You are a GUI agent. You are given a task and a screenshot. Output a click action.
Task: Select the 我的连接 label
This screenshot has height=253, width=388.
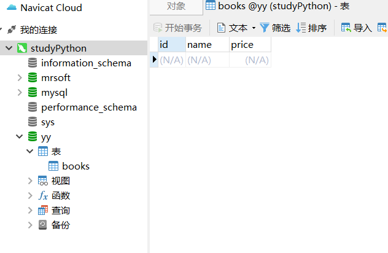click(x=39, y=29)
